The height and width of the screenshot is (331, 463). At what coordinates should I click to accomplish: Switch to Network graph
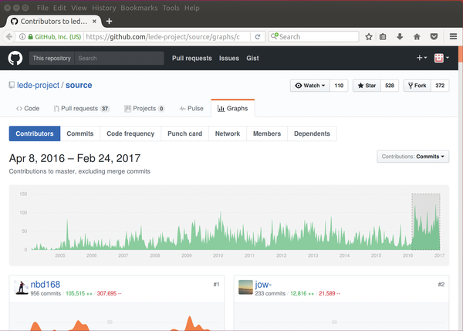click(x=228, y=133)
